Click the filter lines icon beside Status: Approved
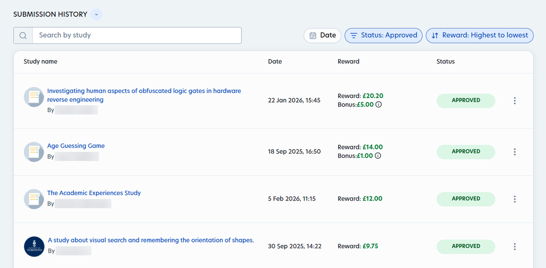Viewport: 546px width, 268px height. coord(354,36)
